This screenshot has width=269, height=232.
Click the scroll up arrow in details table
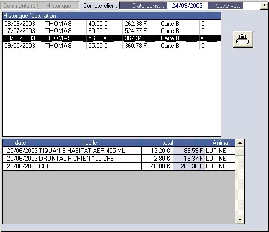[240, 143]
